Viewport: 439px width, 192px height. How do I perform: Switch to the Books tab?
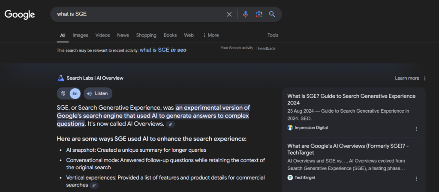pos(170,35)
